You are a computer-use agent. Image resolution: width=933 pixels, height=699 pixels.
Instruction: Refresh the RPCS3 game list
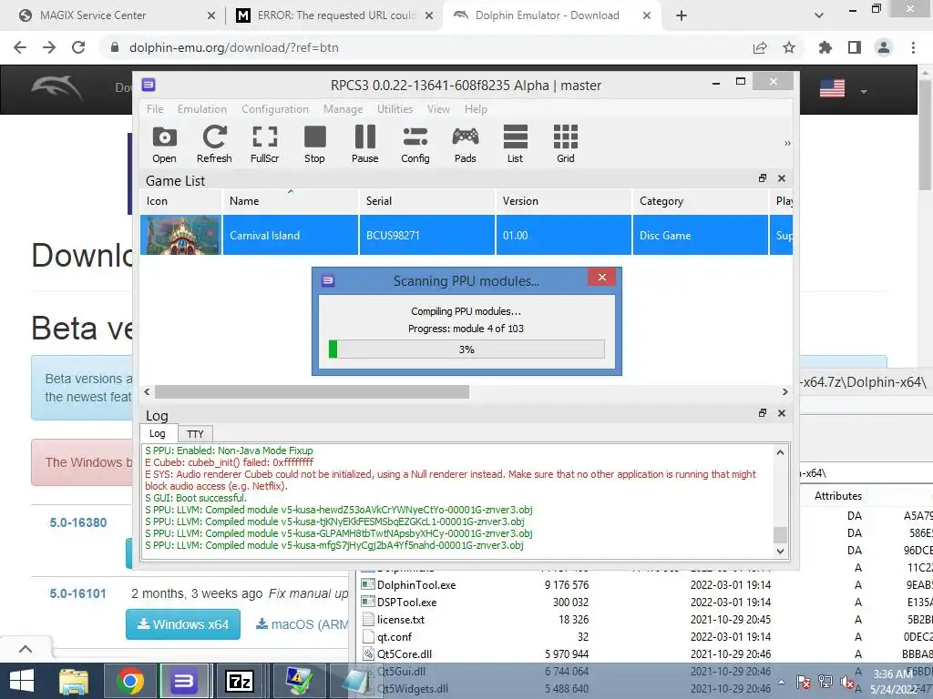click(x=214, y=145)
